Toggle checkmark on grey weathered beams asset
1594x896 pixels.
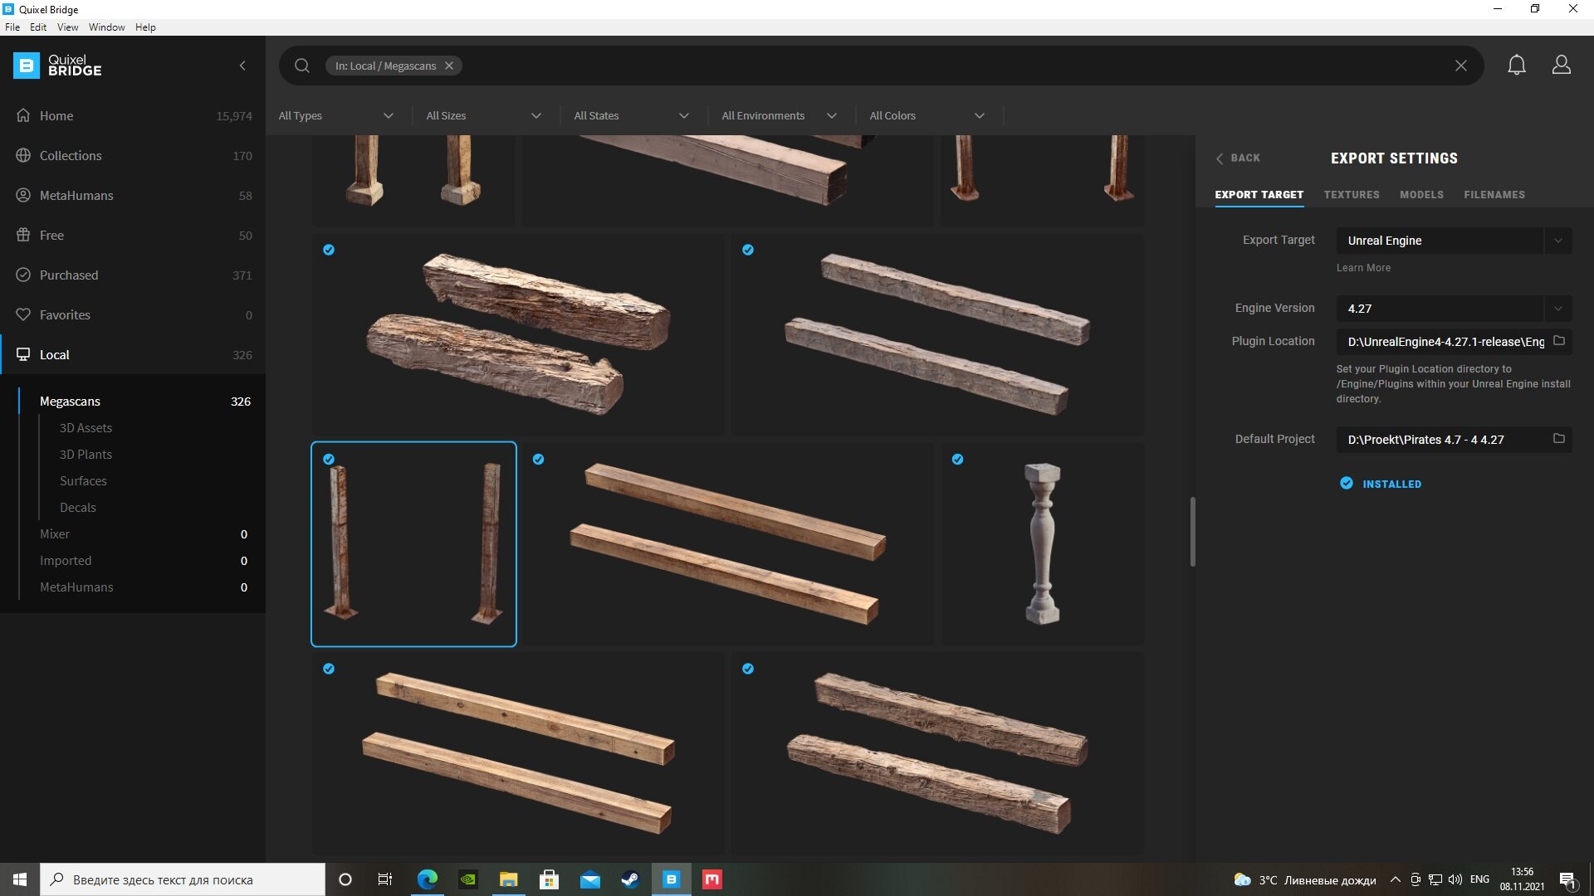(x=748, y=250)
